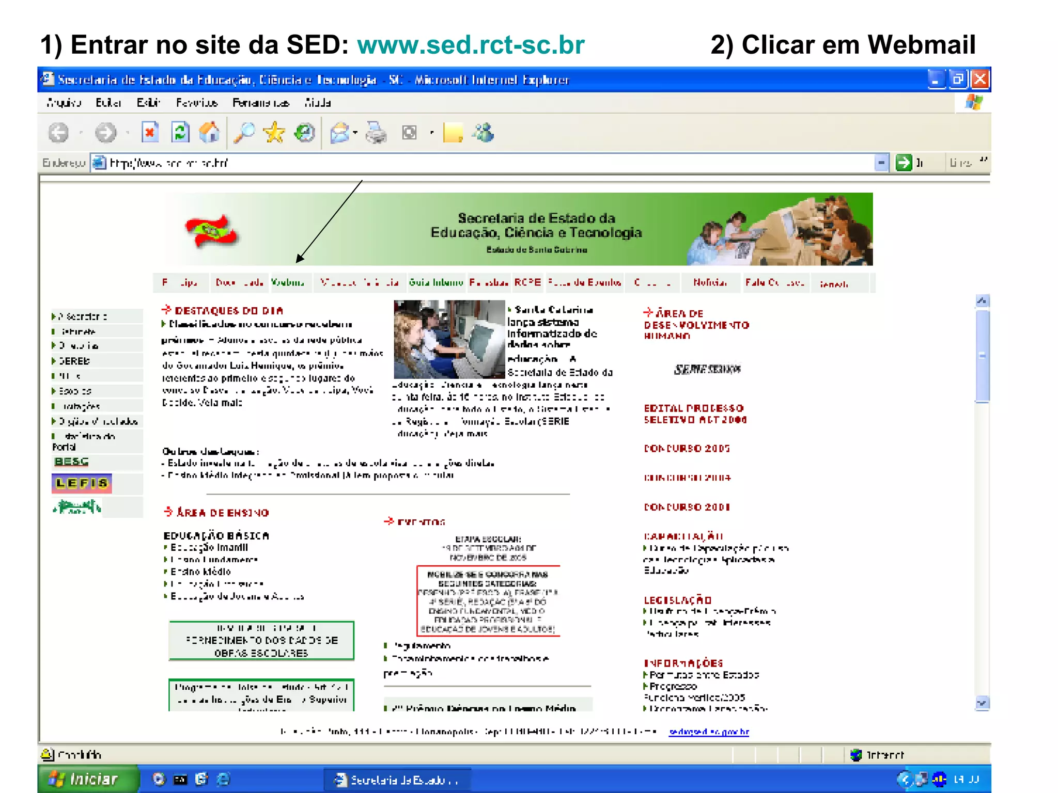Open Favorites star icon
This screenshot has width=1058, height=793.
[x=274, y=133]
